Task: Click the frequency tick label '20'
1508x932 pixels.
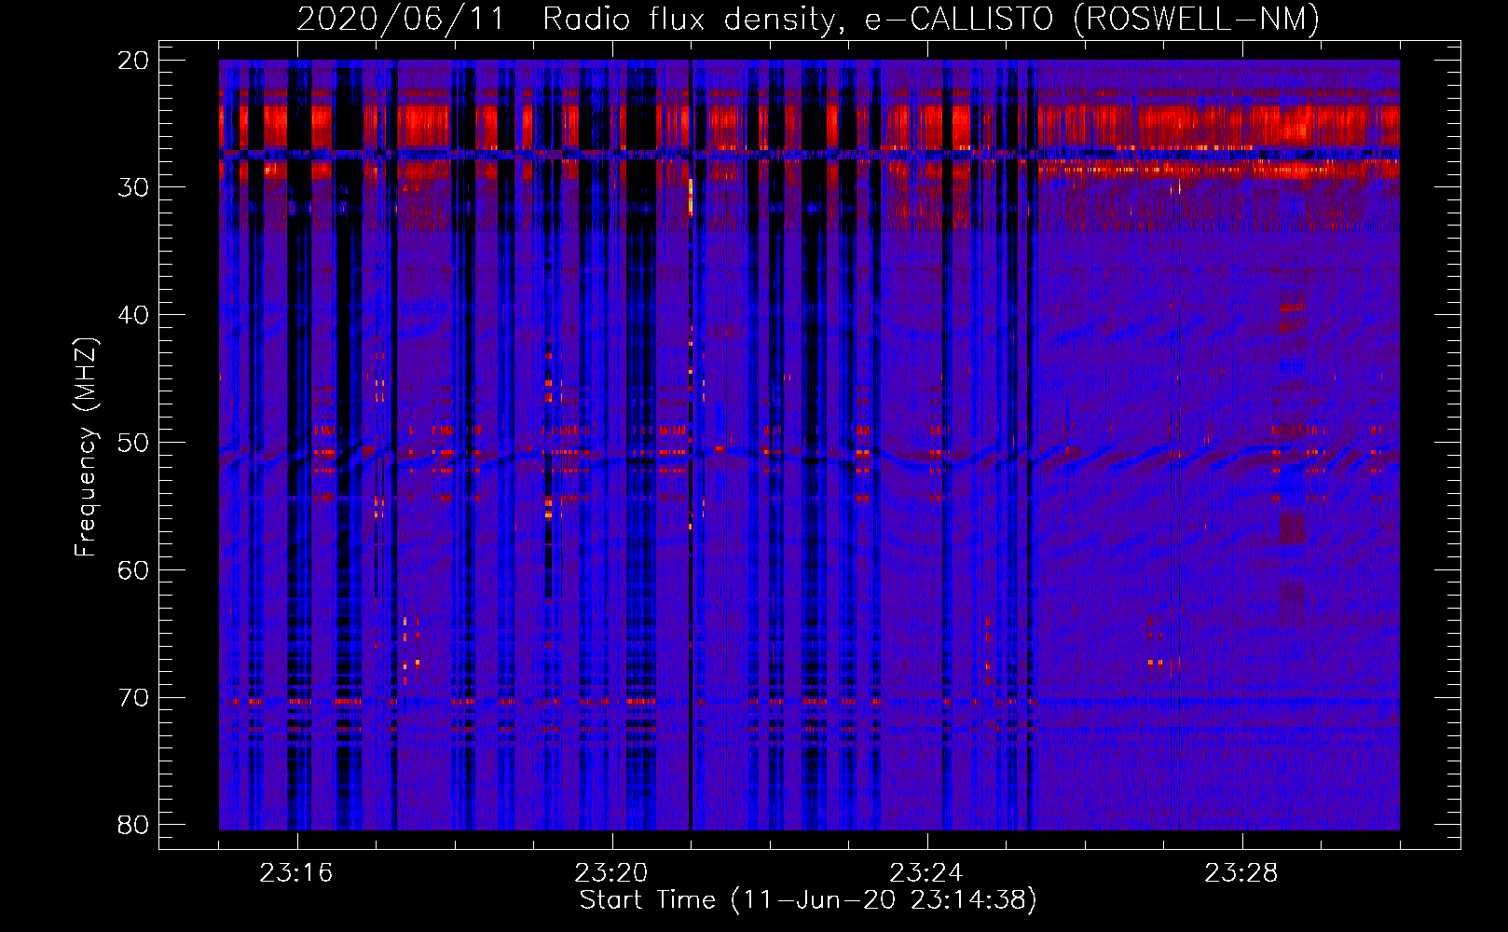Action: (x=133, y=61)
